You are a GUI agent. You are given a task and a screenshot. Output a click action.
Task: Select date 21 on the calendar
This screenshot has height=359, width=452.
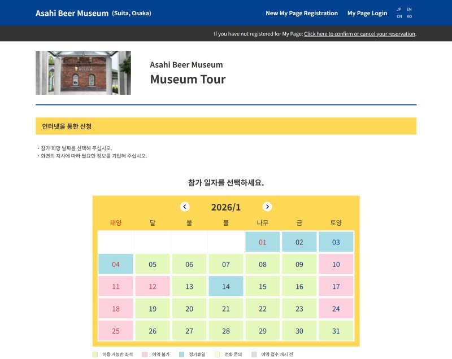[x=226, y=308]
